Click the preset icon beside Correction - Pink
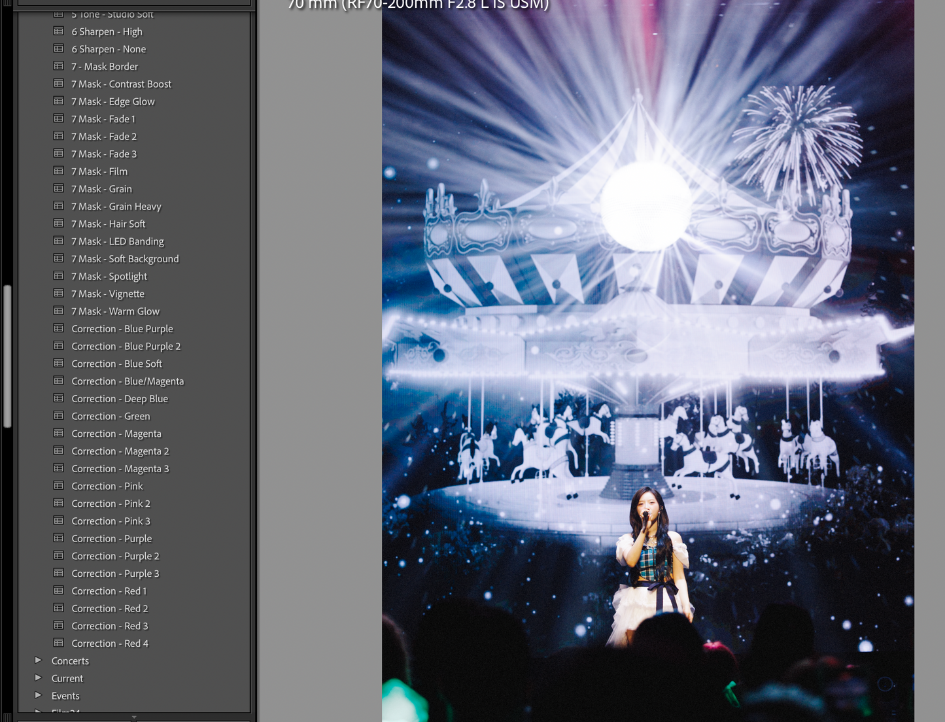The width and height of the screenshot is (945, 722). pyautogui.click(x=59, y=486)
